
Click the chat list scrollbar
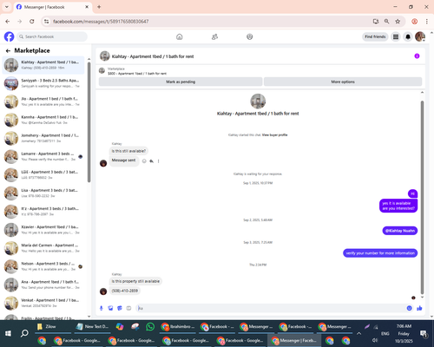coord(89,122)
